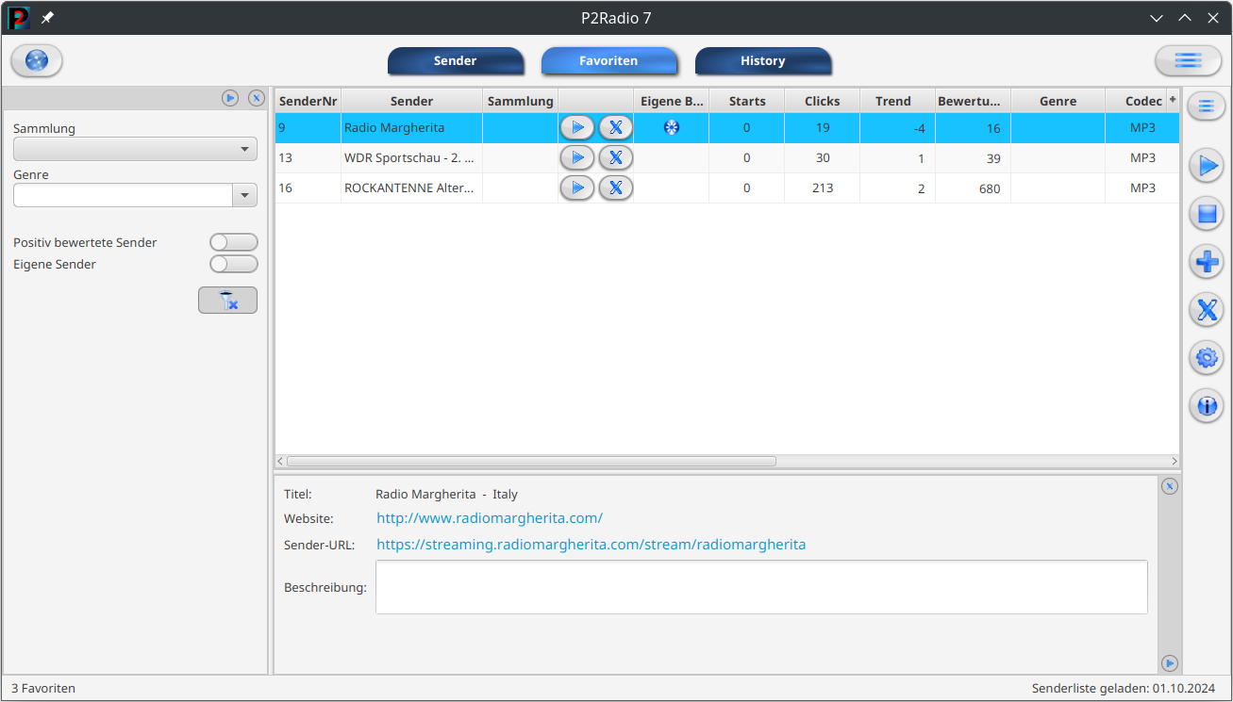Close the filter panel with the small X icon
Image resolution: width=1233 pixels, height=702 pixels.
256,98
